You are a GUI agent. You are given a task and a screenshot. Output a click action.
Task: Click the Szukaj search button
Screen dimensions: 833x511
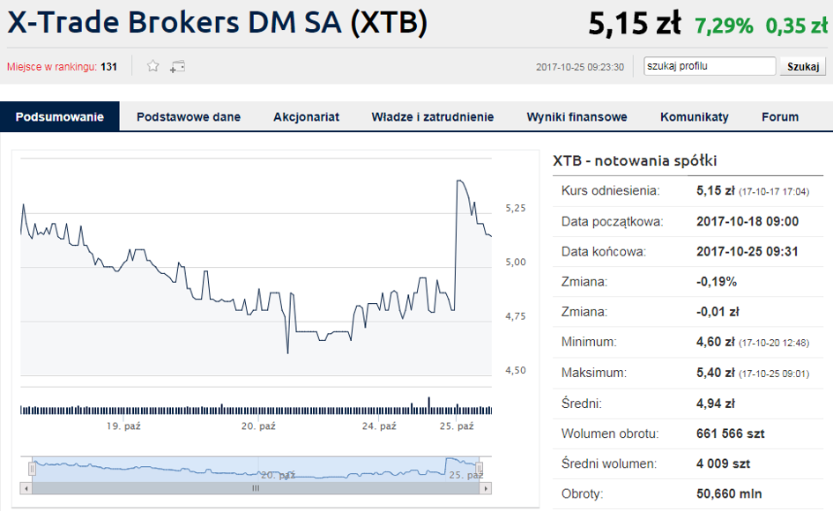[803, 66]
